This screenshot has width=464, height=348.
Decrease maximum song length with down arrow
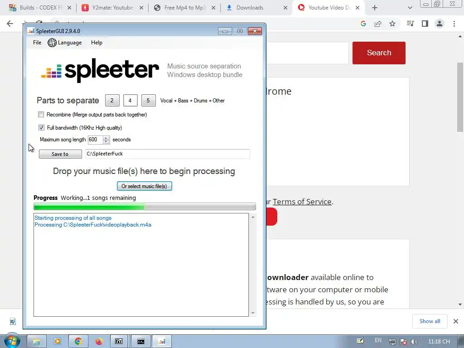click(x=106, y=142)
